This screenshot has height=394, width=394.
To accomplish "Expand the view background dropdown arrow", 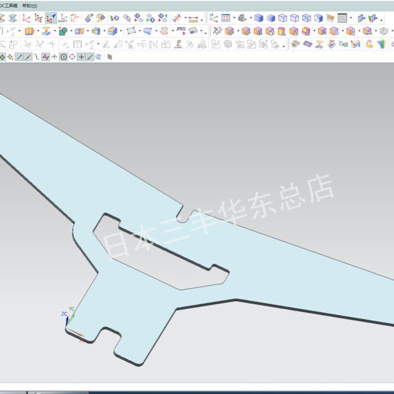I will (351, 18).
